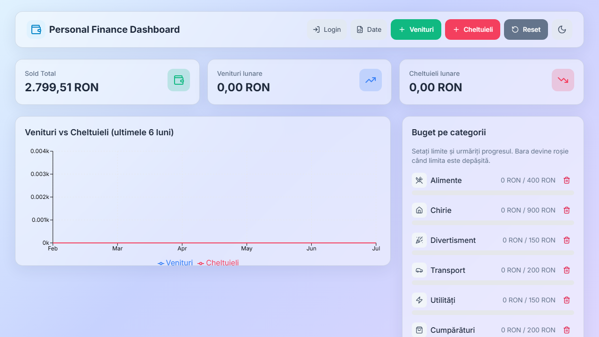The width and height of the screenshot is (599, 337).
Task: Click the Transport budget progress bar
Action: pos(493,283)
